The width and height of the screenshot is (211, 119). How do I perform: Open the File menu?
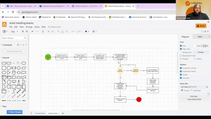point(11,27)
